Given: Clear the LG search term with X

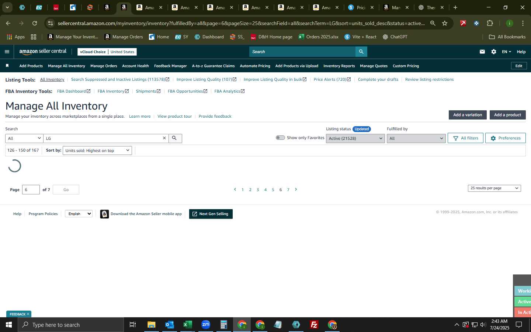Looking at the screenshot, I should point(164,138).
